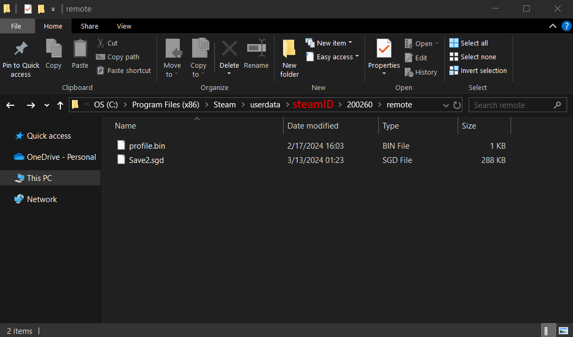Sort by the Type column header

click(x=390, y=126)
